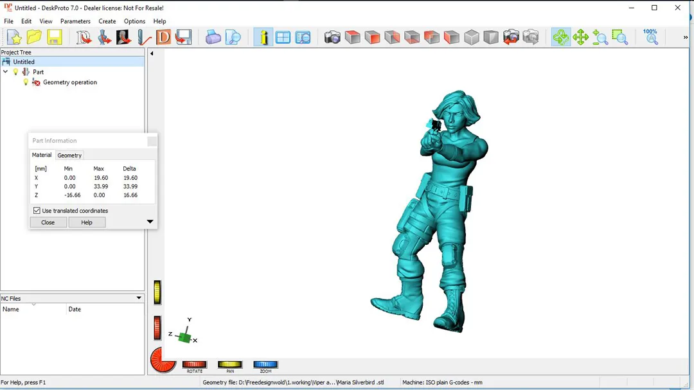Activate the green rotate mouse mode icon
Image resolution: width=694 pixels, height=390 pixels.
tap(561, 37)
